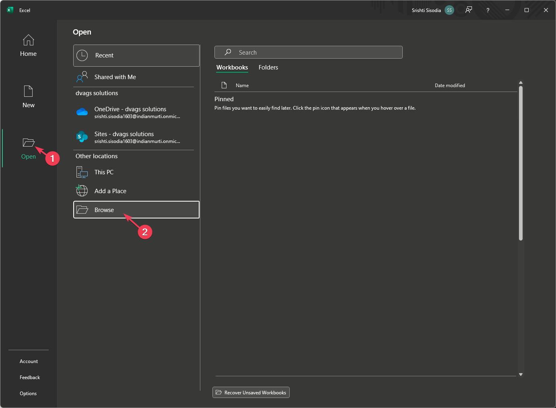Click the Search input field
The image size is (556, 408).
(x=309, y=52)
